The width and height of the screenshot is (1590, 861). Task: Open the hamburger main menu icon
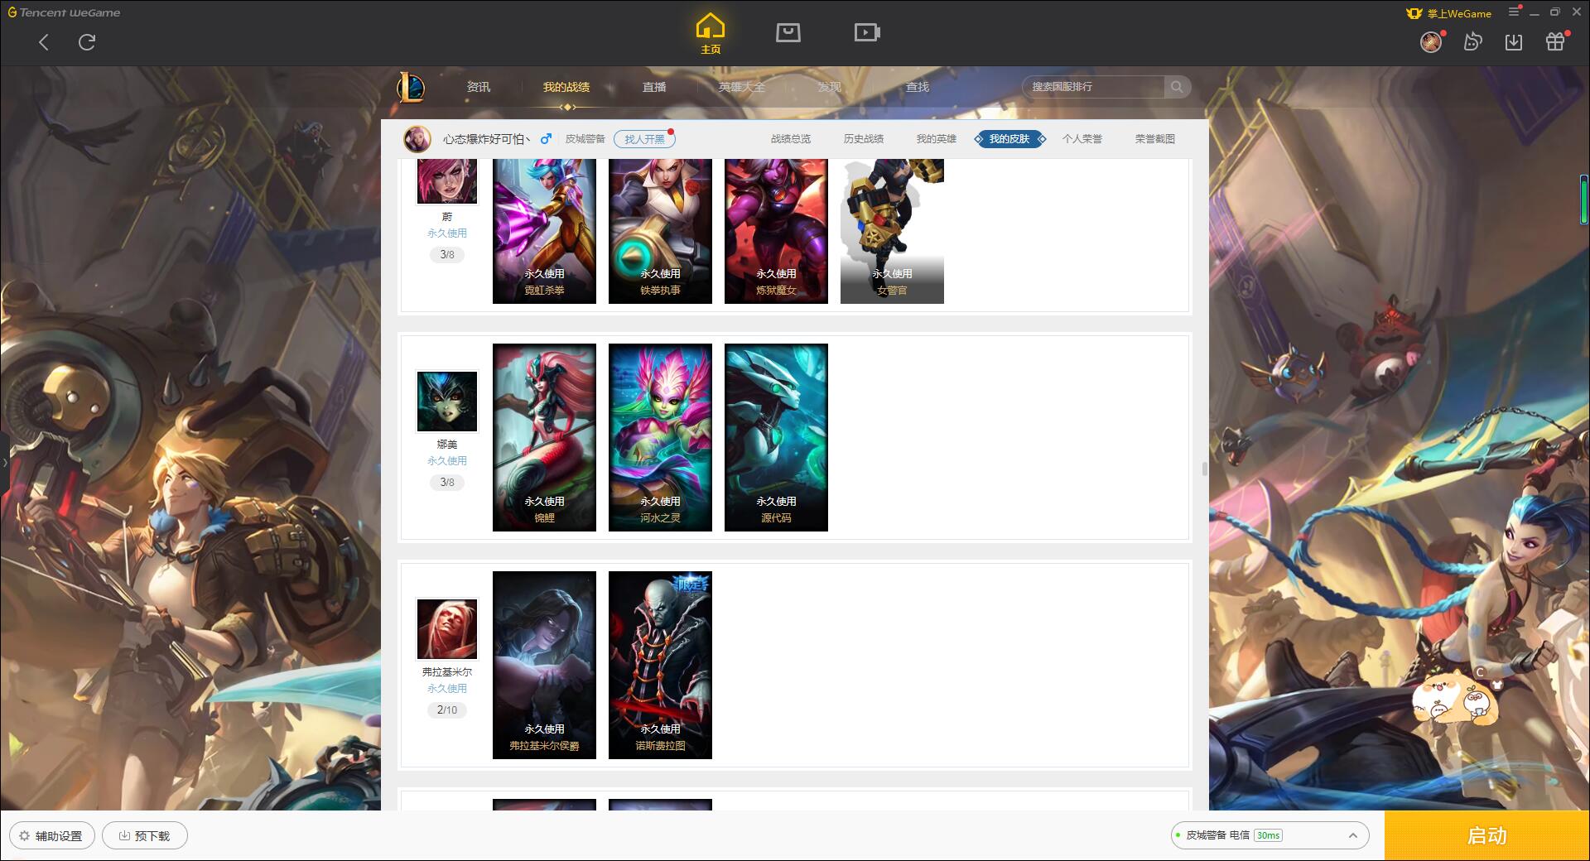tap(1514, 12)
